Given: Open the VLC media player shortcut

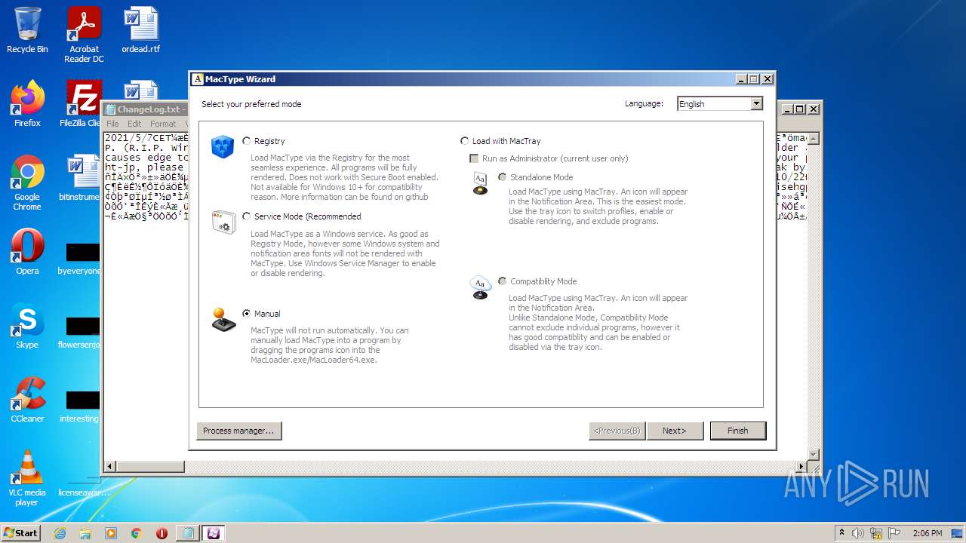Looking at the screenshot, I should (27, 478).
